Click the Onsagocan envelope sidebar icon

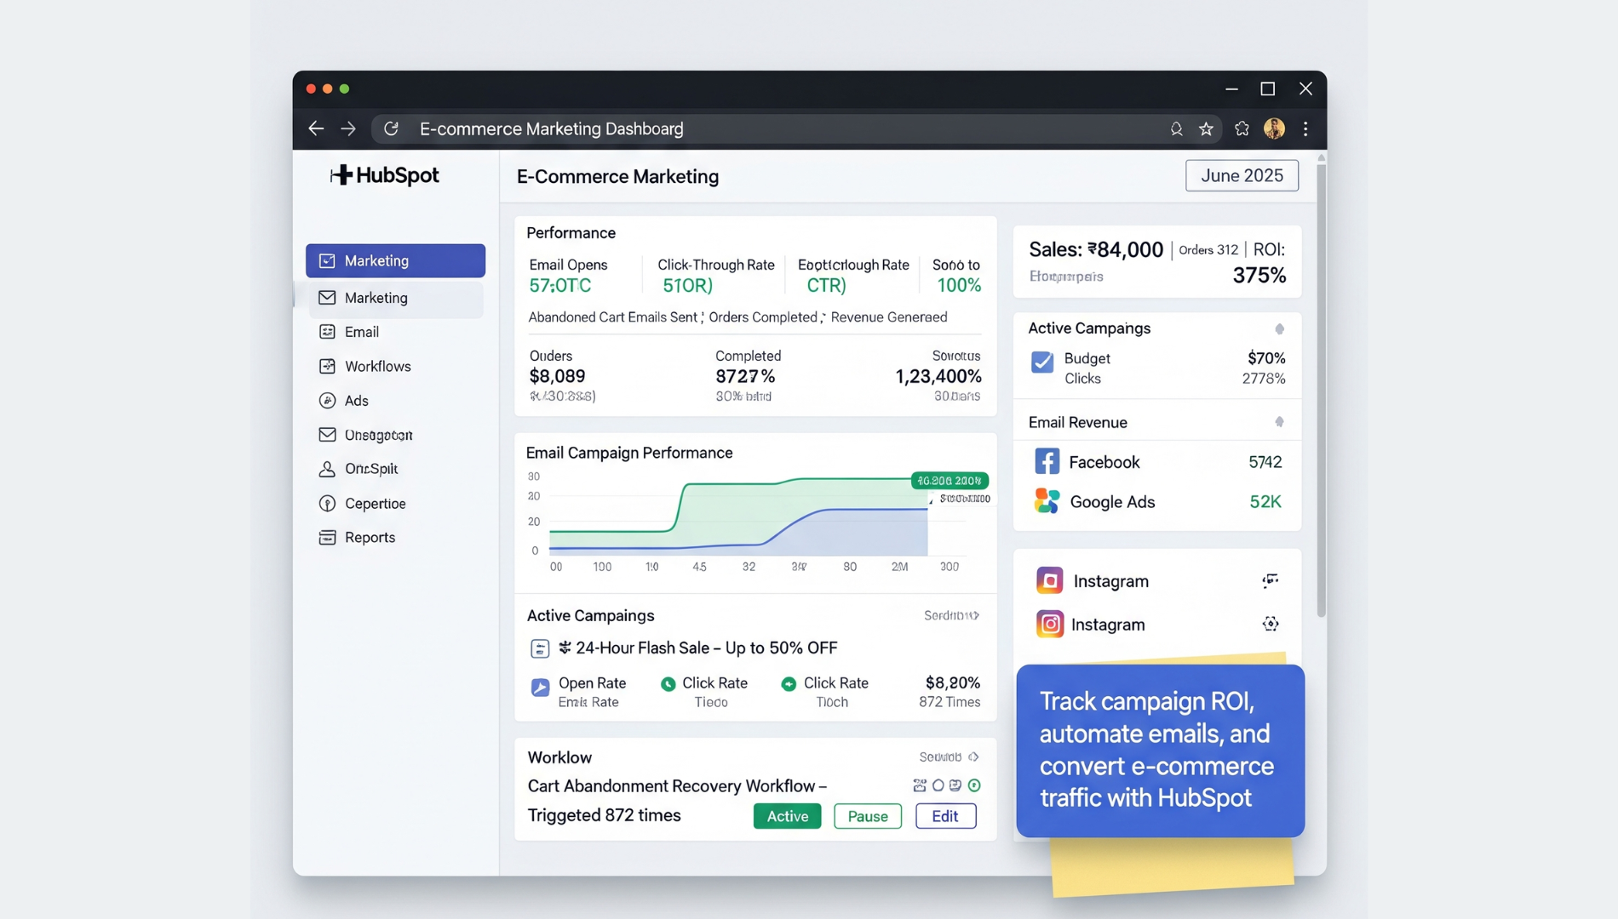[327, 435]
